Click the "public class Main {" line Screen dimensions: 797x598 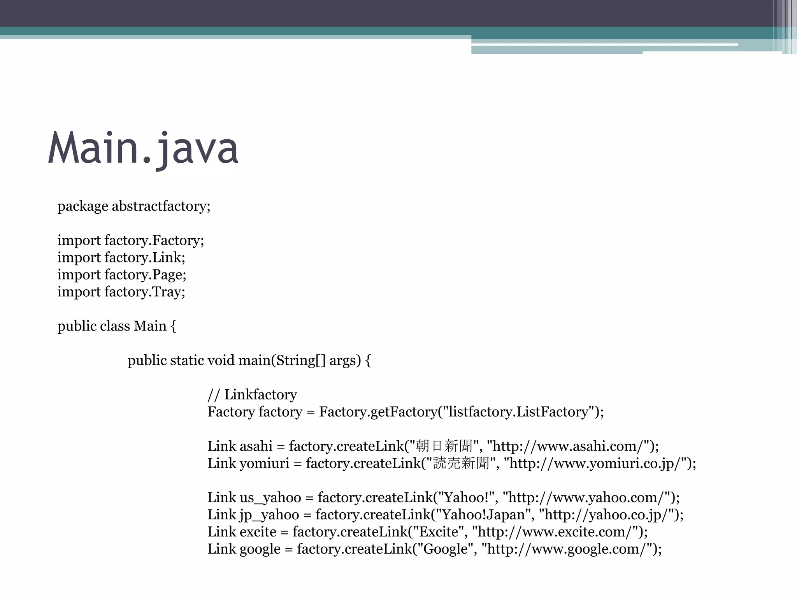(x=117, y=326)
